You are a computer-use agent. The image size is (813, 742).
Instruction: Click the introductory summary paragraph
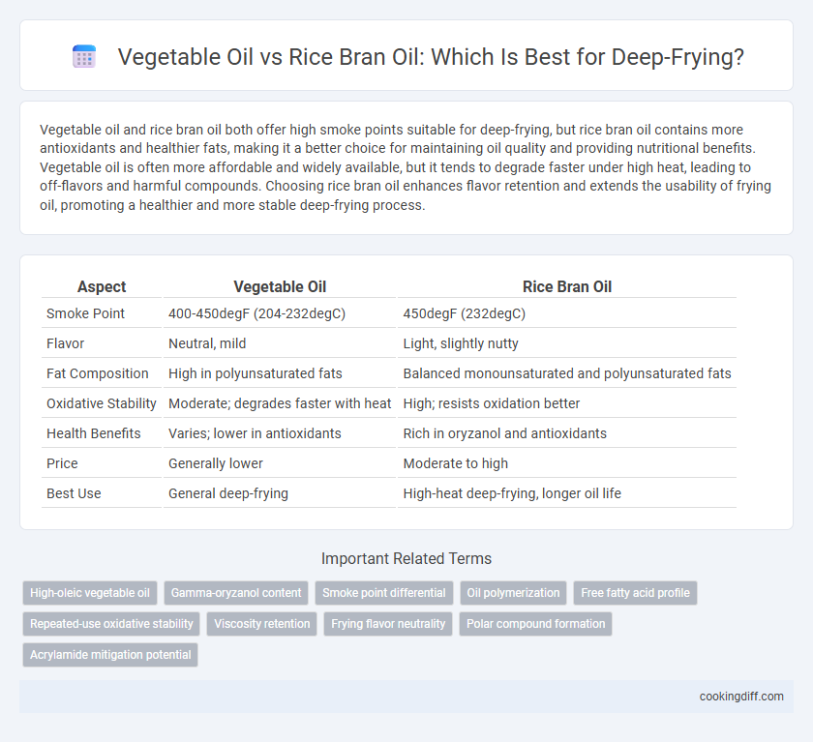pyautogui.click(x=406, y=167)
